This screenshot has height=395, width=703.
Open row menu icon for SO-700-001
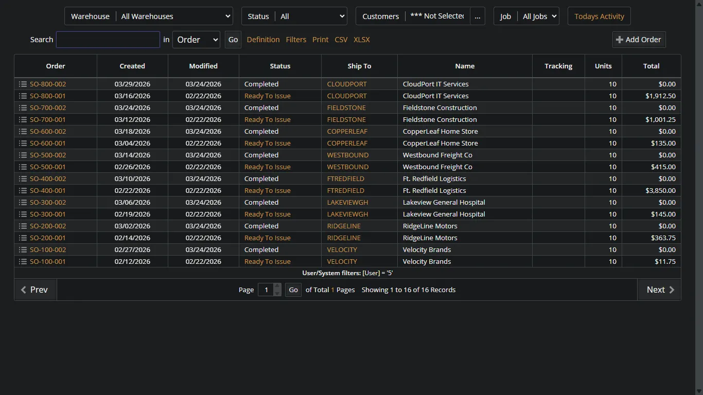[23, 119]
